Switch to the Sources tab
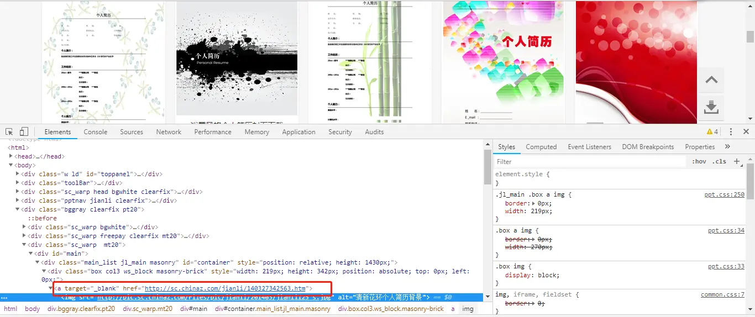This screenshot has width=755, height=317. [132, 132]
